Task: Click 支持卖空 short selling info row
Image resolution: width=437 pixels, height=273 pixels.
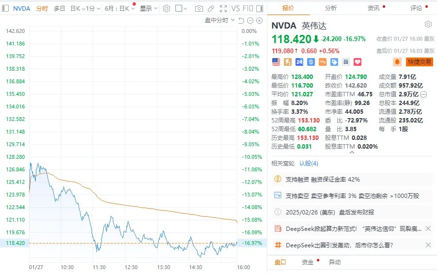Action: 352,196
